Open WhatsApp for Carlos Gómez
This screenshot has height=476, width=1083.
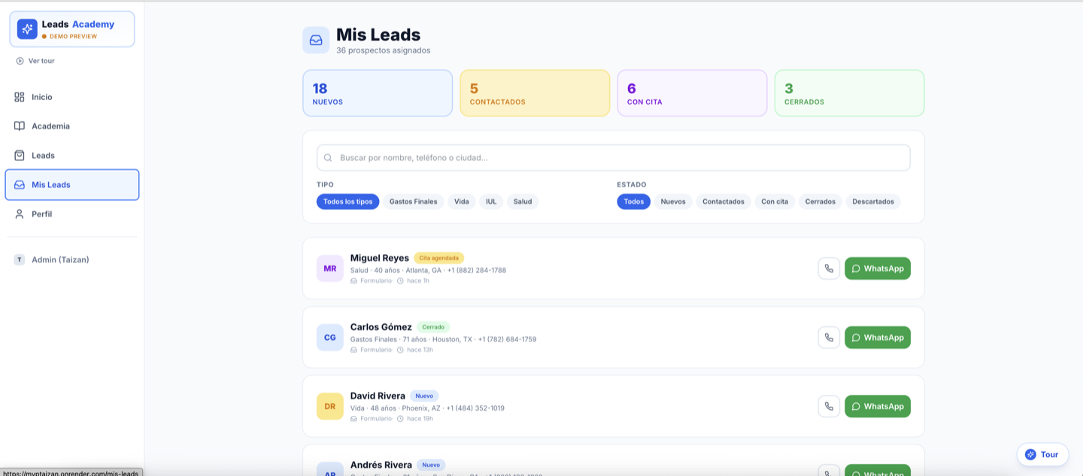[x=878, y=338]
